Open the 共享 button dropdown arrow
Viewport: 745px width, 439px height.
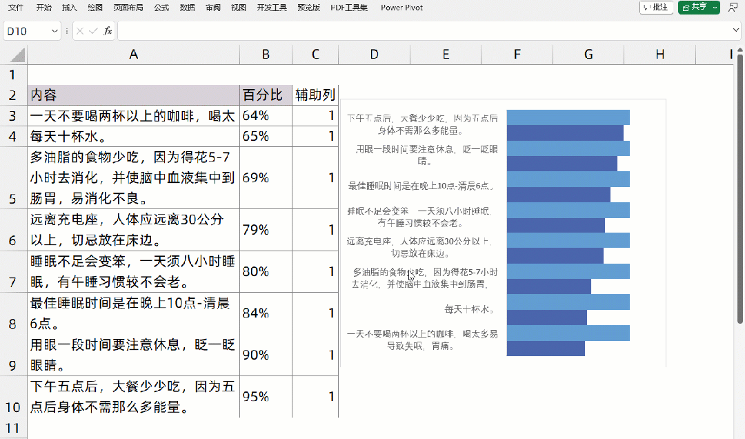(715, 8)
